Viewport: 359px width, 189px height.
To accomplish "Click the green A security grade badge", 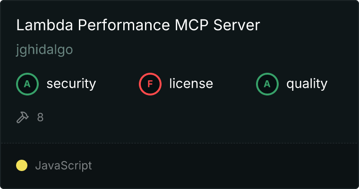I will 27,84.
